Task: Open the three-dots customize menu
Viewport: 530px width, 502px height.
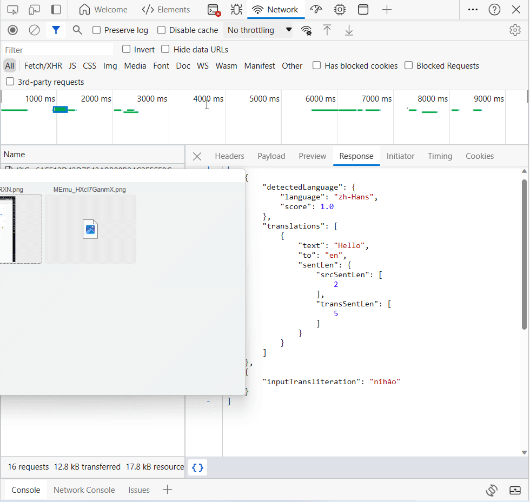Action: click(472, 10)
